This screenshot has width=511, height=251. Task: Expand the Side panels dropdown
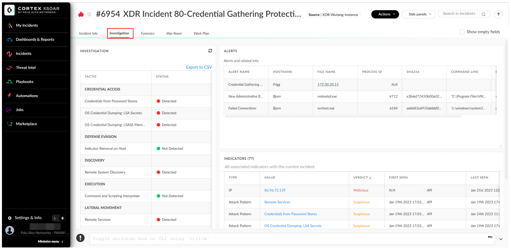coord(418,14)
